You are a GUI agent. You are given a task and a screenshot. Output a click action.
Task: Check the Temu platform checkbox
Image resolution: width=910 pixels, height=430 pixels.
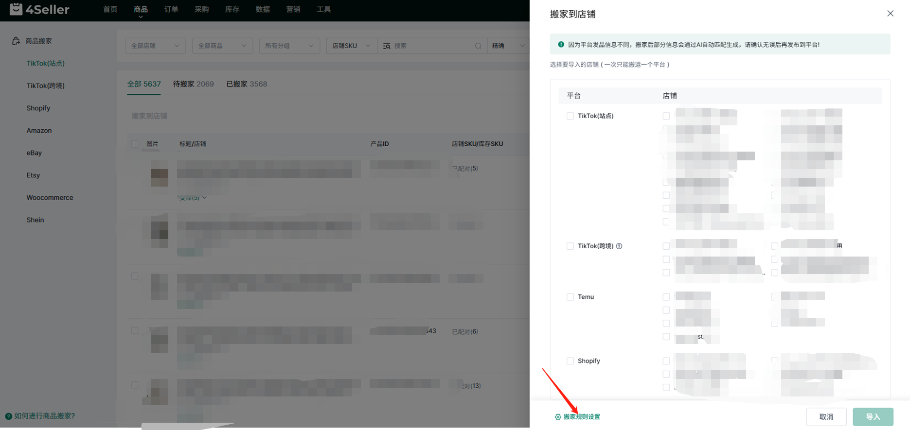[x=570, y=297]
